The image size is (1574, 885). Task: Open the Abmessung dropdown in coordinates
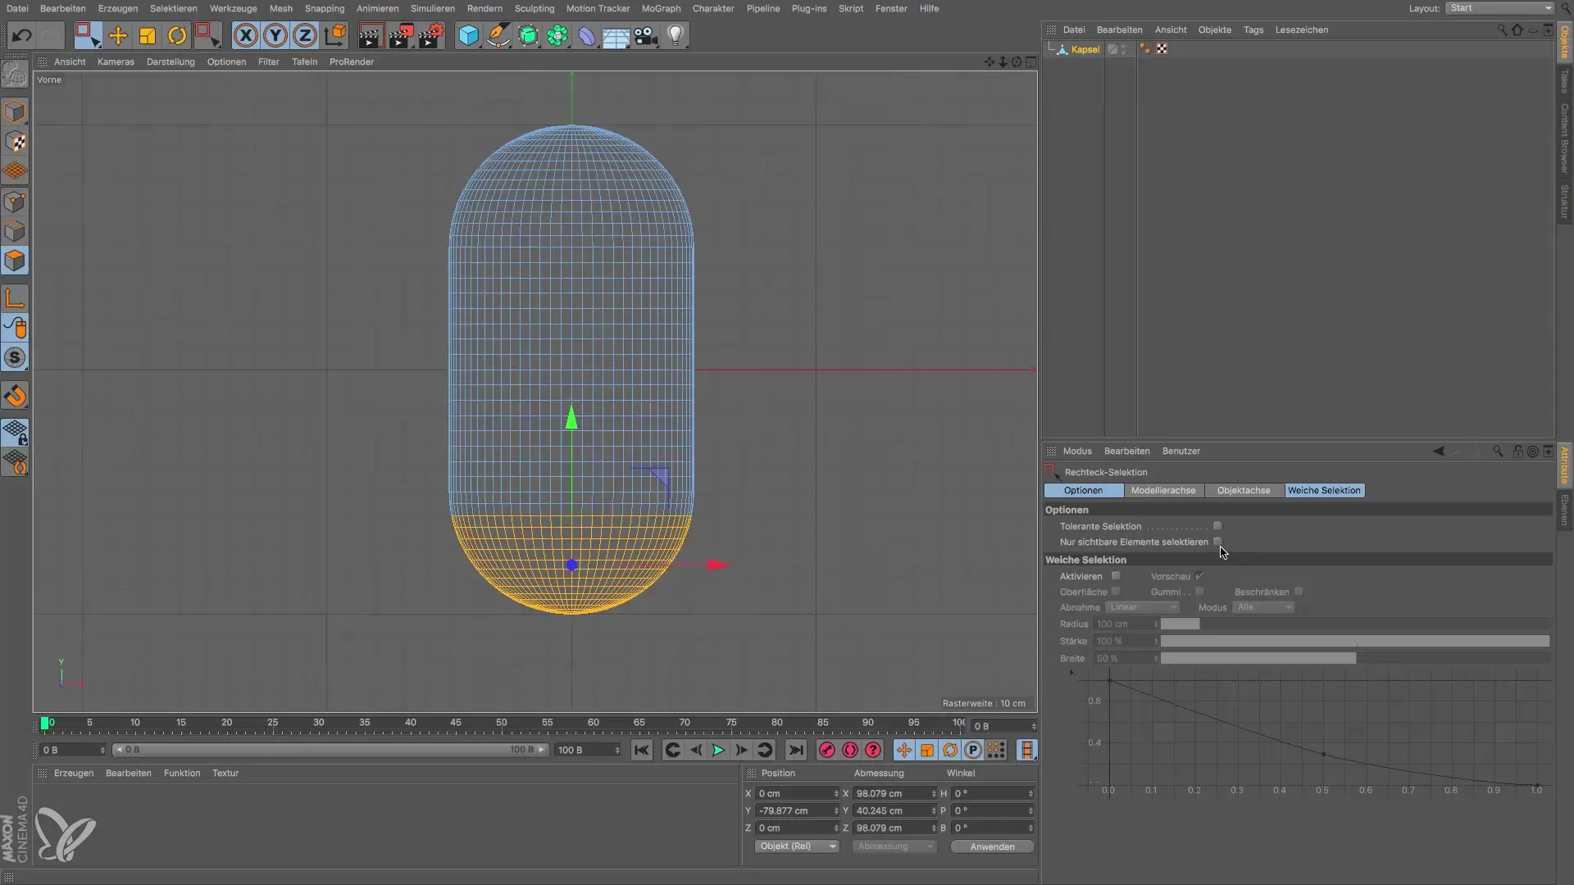click(894, 846)
